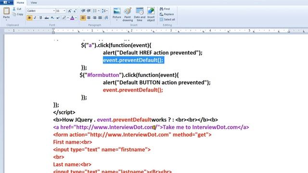Click 'How JQuery . event.preventDefault' line
Screen dimensions: 308x173
[136, 120]
